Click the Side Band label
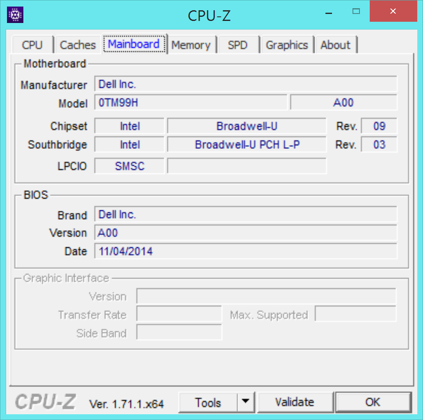This screenshot has width=423, height=420. (x=101, y=333)
